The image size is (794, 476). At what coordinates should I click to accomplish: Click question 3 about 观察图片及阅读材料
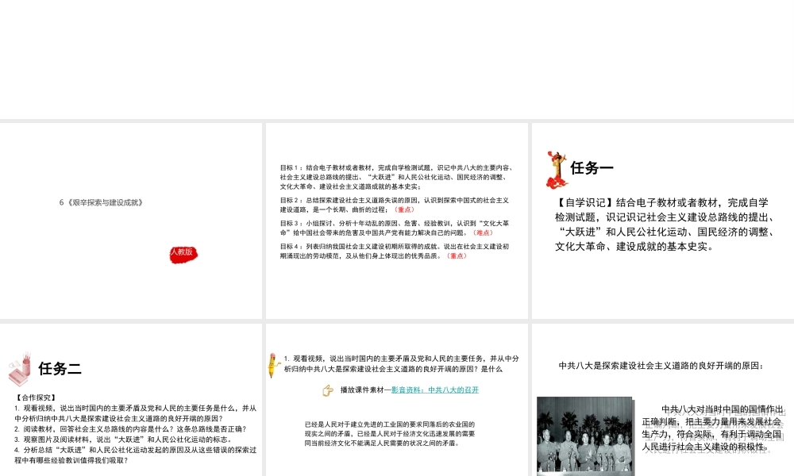click(x=123, y=440)
